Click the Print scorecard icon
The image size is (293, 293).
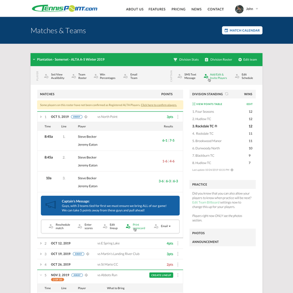pyautogui.click(x=128, y=226)
